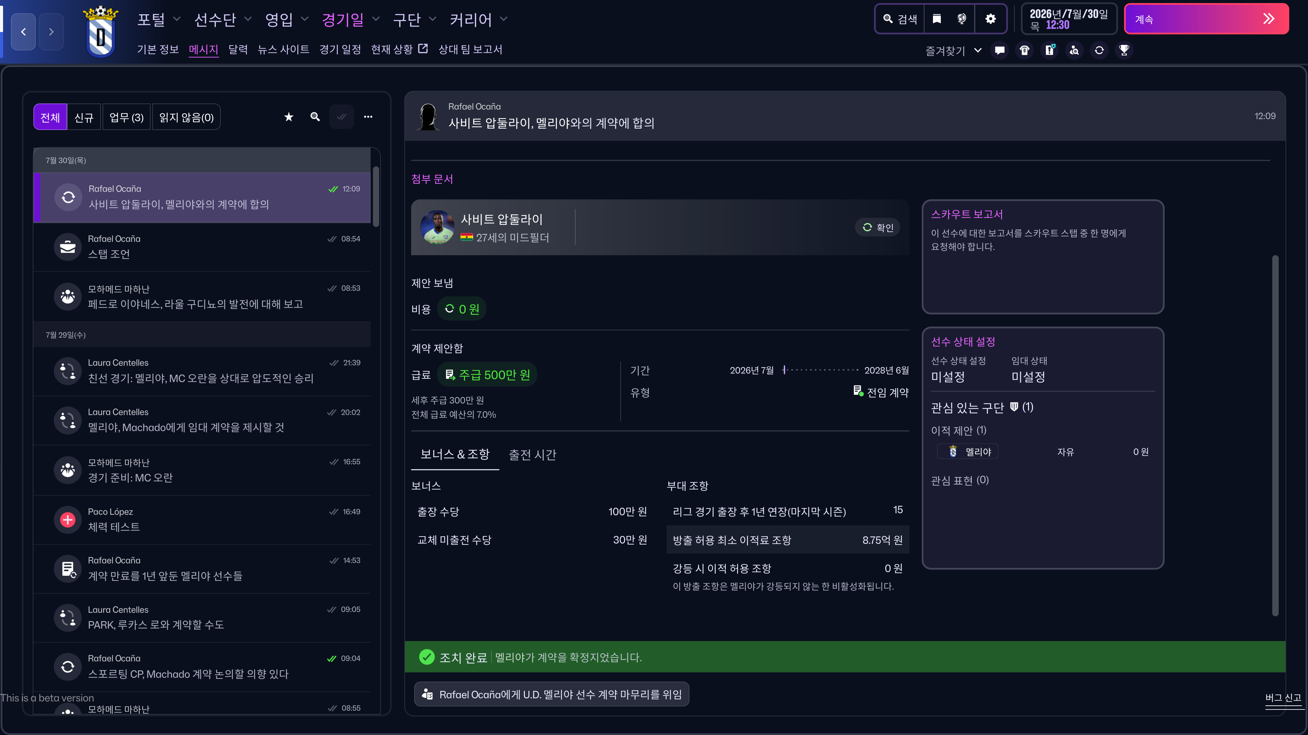1308x735 pixels.
Task: Click the star favorites filter in inbox
Action: (x=289, y=117)
